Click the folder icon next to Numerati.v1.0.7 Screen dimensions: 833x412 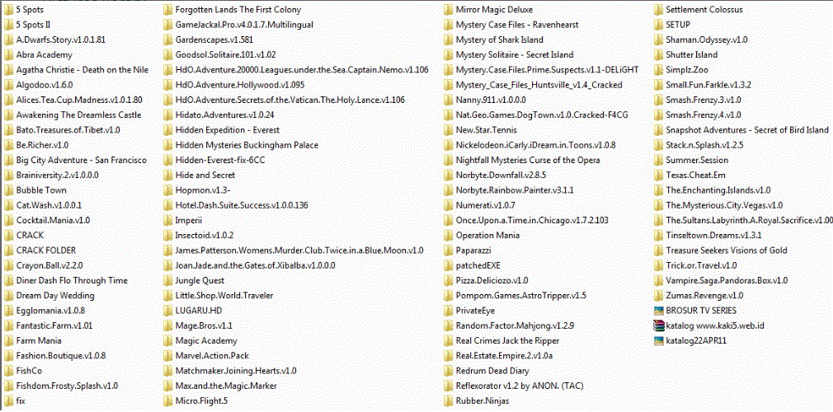tap(448, 205)
